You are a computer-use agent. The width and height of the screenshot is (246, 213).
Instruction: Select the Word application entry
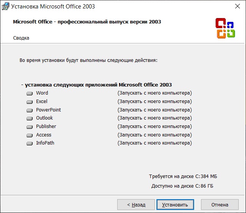tap(42, 93)
